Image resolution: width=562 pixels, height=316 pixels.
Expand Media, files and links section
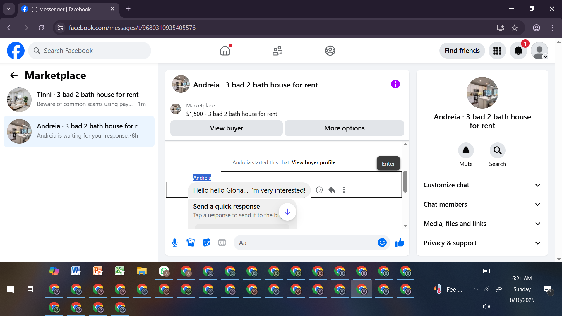[482, 224]
